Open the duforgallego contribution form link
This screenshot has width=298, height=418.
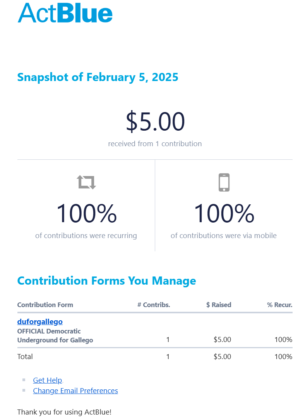pyautogui.click(x=40, y=321)
